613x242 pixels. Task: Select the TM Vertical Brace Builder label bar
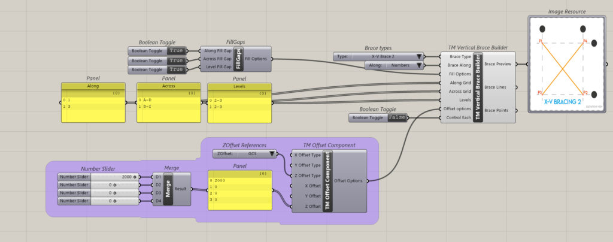(477, 86)
